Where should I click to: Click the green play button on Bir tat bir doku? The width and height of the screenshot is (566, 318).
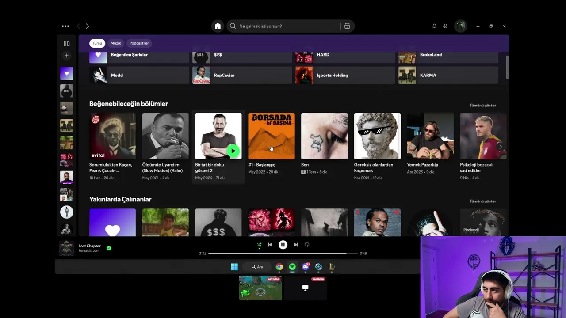click(x=233, y=151)
